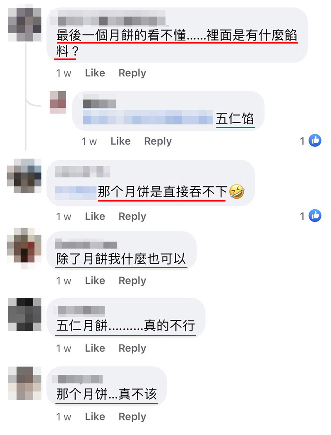This screenshot has width=331, height=435.
Task: Click tagged name mention before 那个月饼是直接吞不下
Action: tap(76, 192)
